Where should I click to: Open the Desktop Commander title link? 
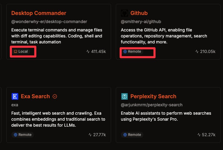pyautogui.click(x=39, y=13)
